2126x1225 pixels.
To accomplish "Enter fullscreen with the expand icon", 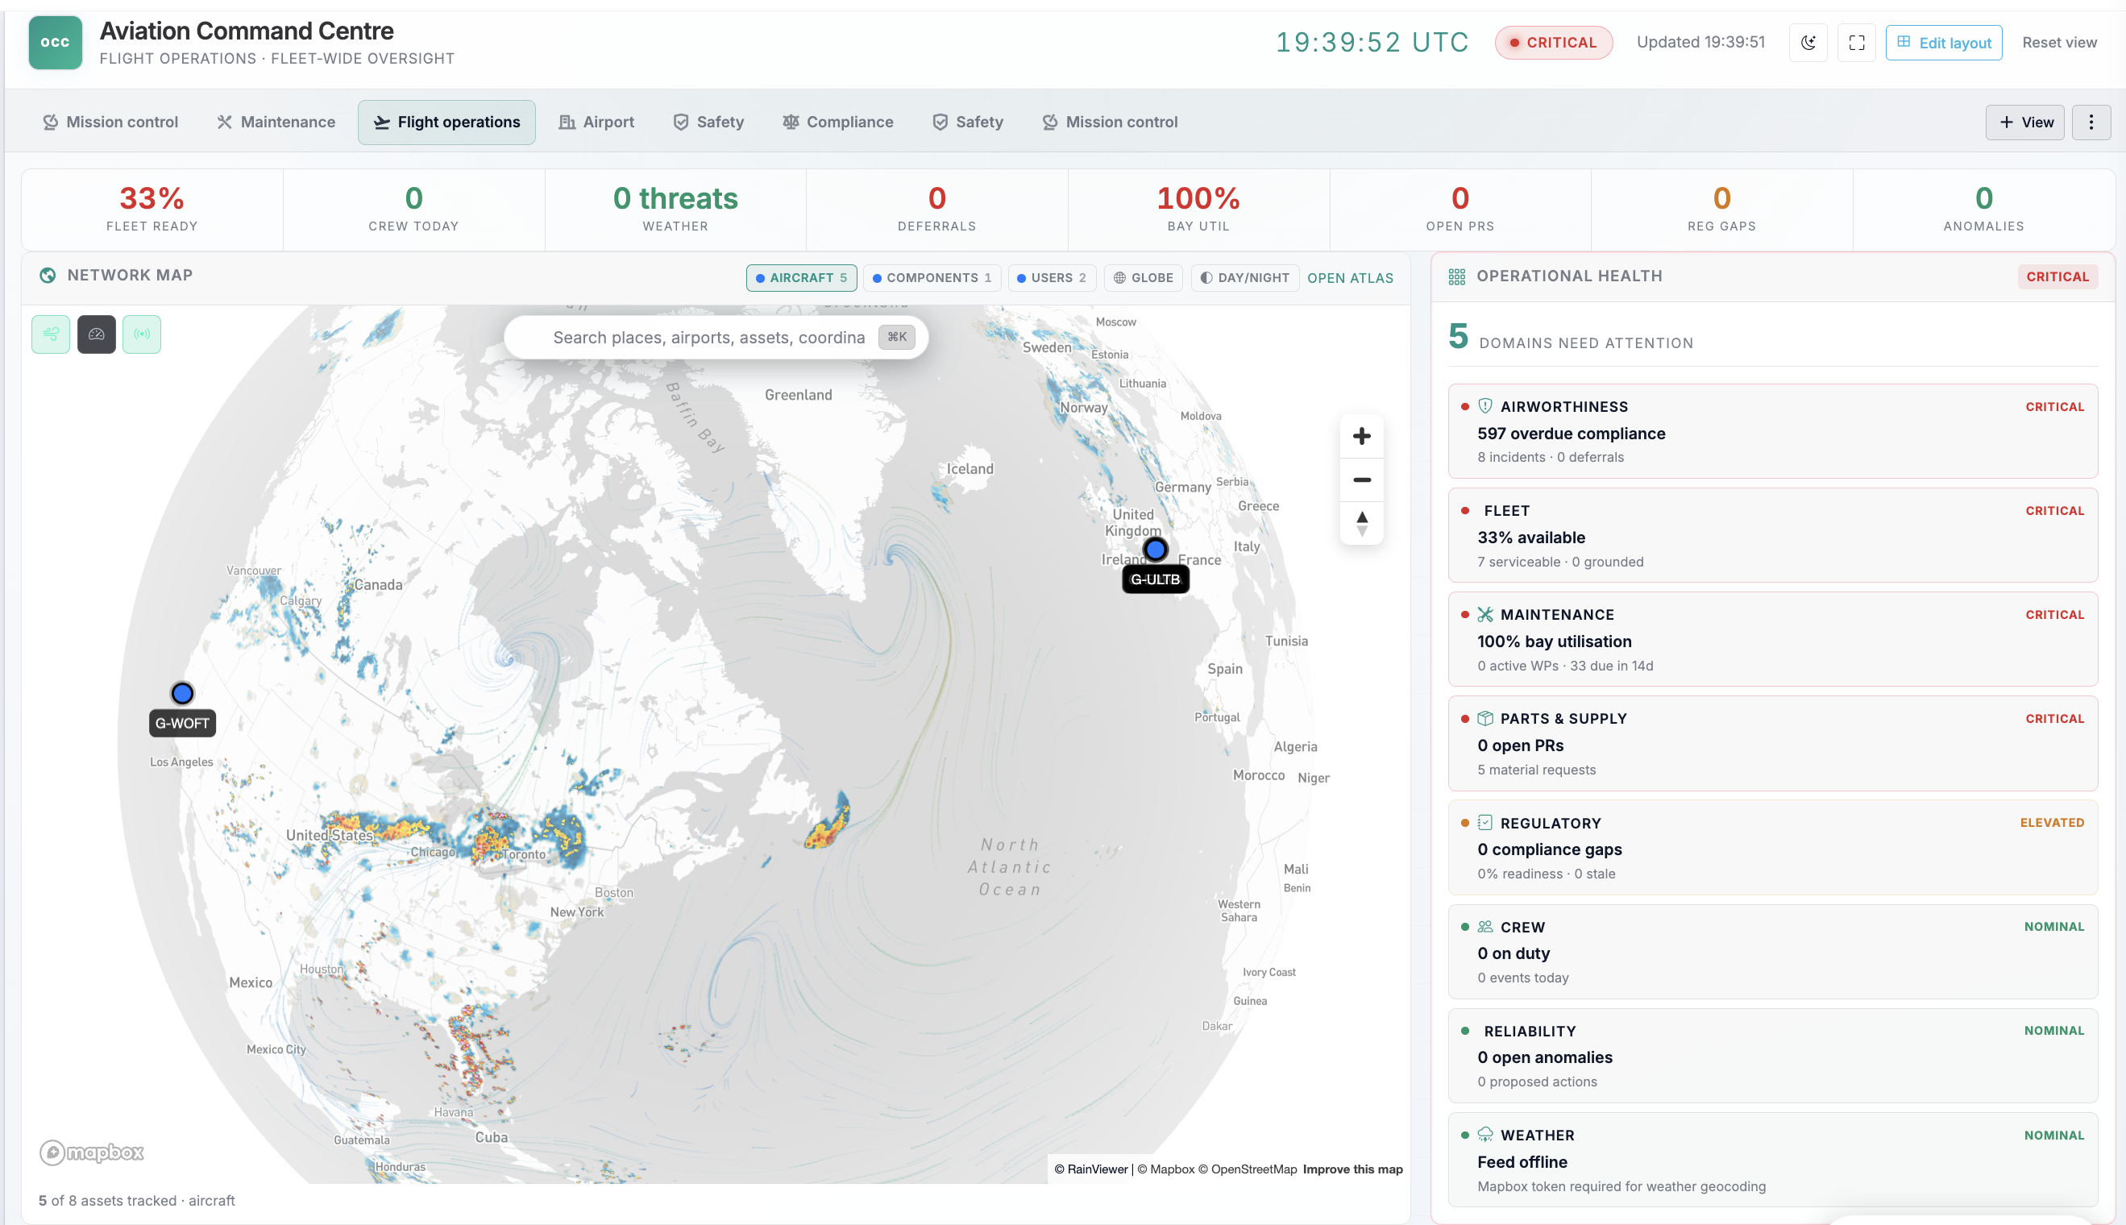I will point(1857,42).
